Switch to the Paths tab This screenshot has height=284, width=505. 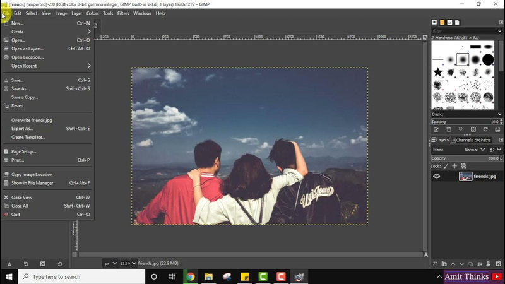tap(483, 140)
